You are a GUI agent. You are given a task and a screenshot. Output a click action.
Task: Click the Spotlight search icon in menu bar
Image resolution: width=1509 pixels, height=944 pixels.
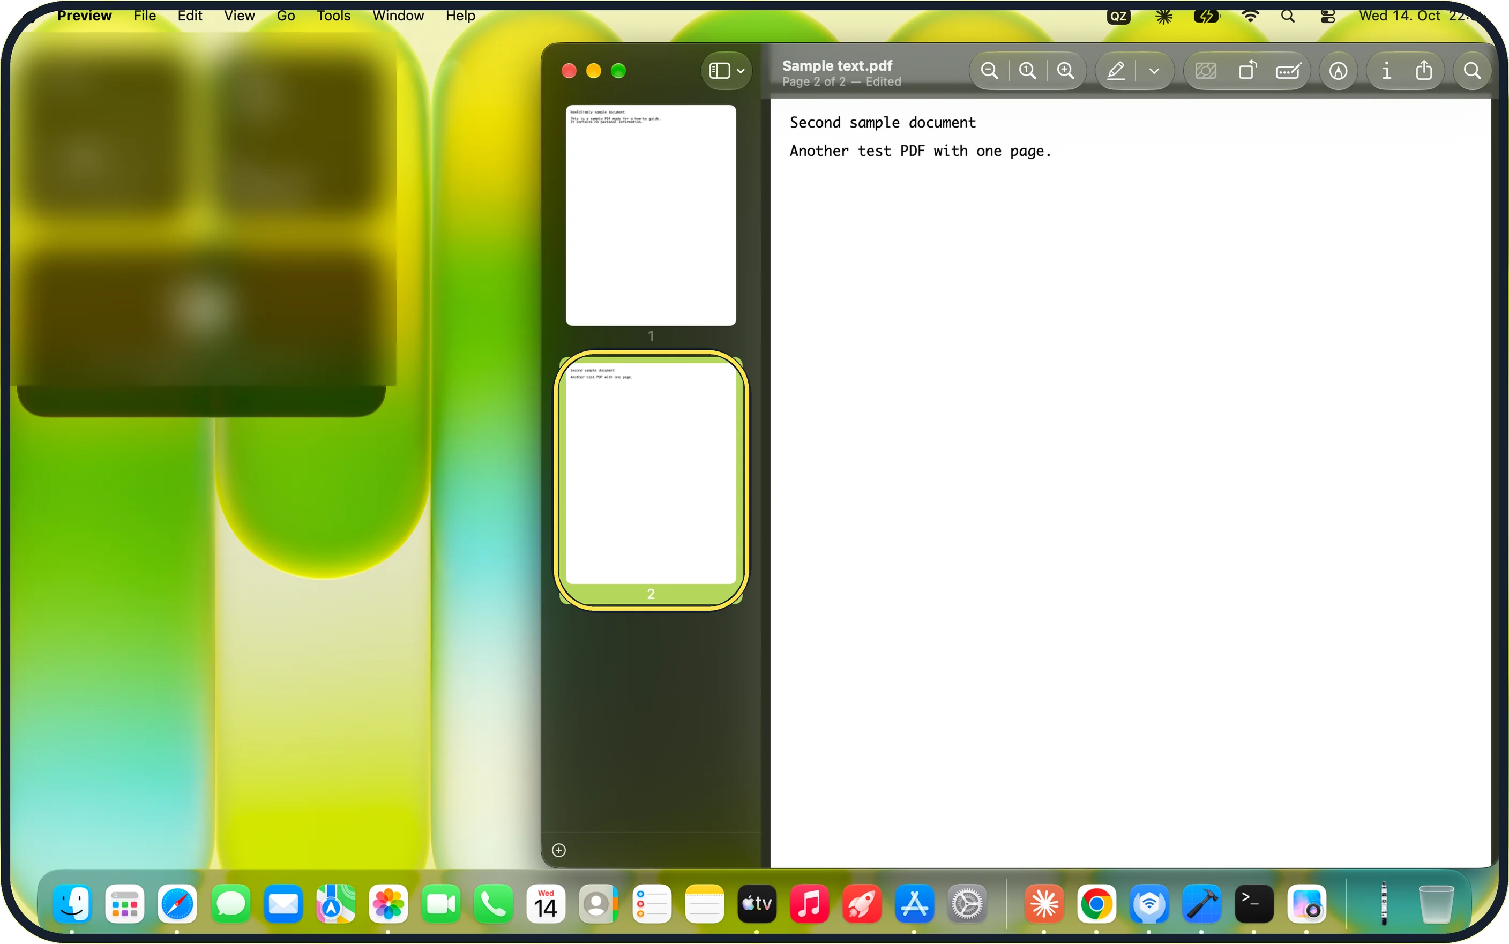point(1287,16)
